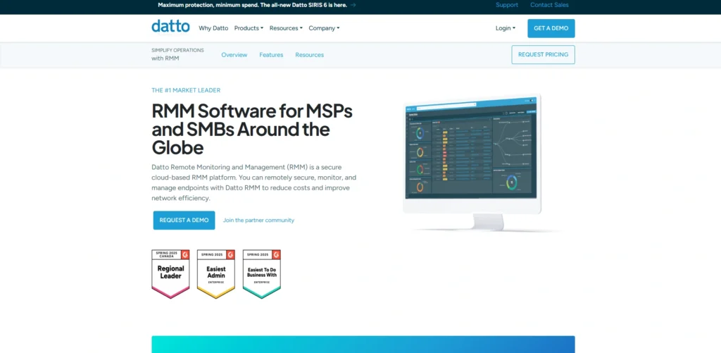Click the REQUEST A DEMO button
The height and width of the screenshot is (353, 721).
(184, 220)
